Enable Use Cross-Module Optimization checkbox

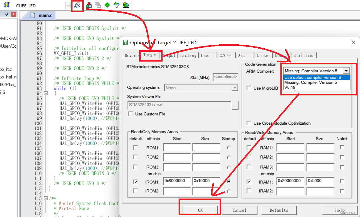click(x=249, y=123)
